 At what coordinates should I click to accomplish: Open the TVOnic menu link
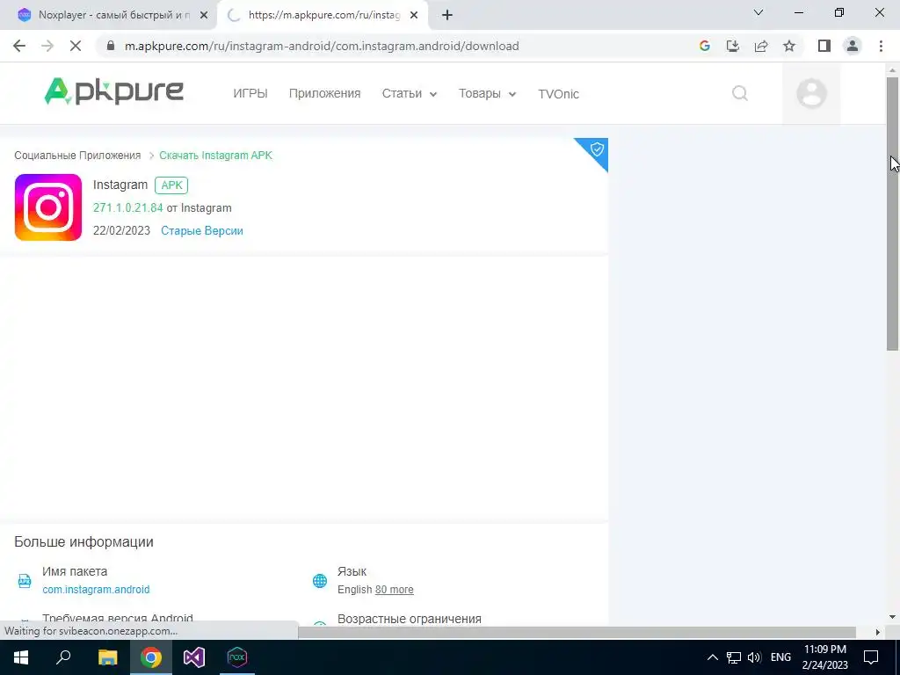[558, 93]
